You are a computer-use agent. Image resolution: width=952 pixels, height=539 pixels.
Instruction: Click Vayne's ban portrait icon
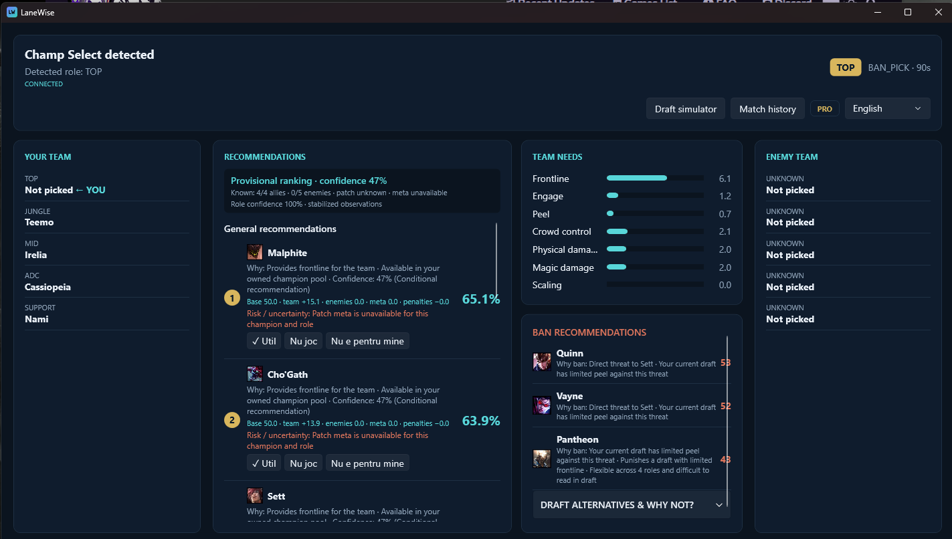(x=542, y=405)
